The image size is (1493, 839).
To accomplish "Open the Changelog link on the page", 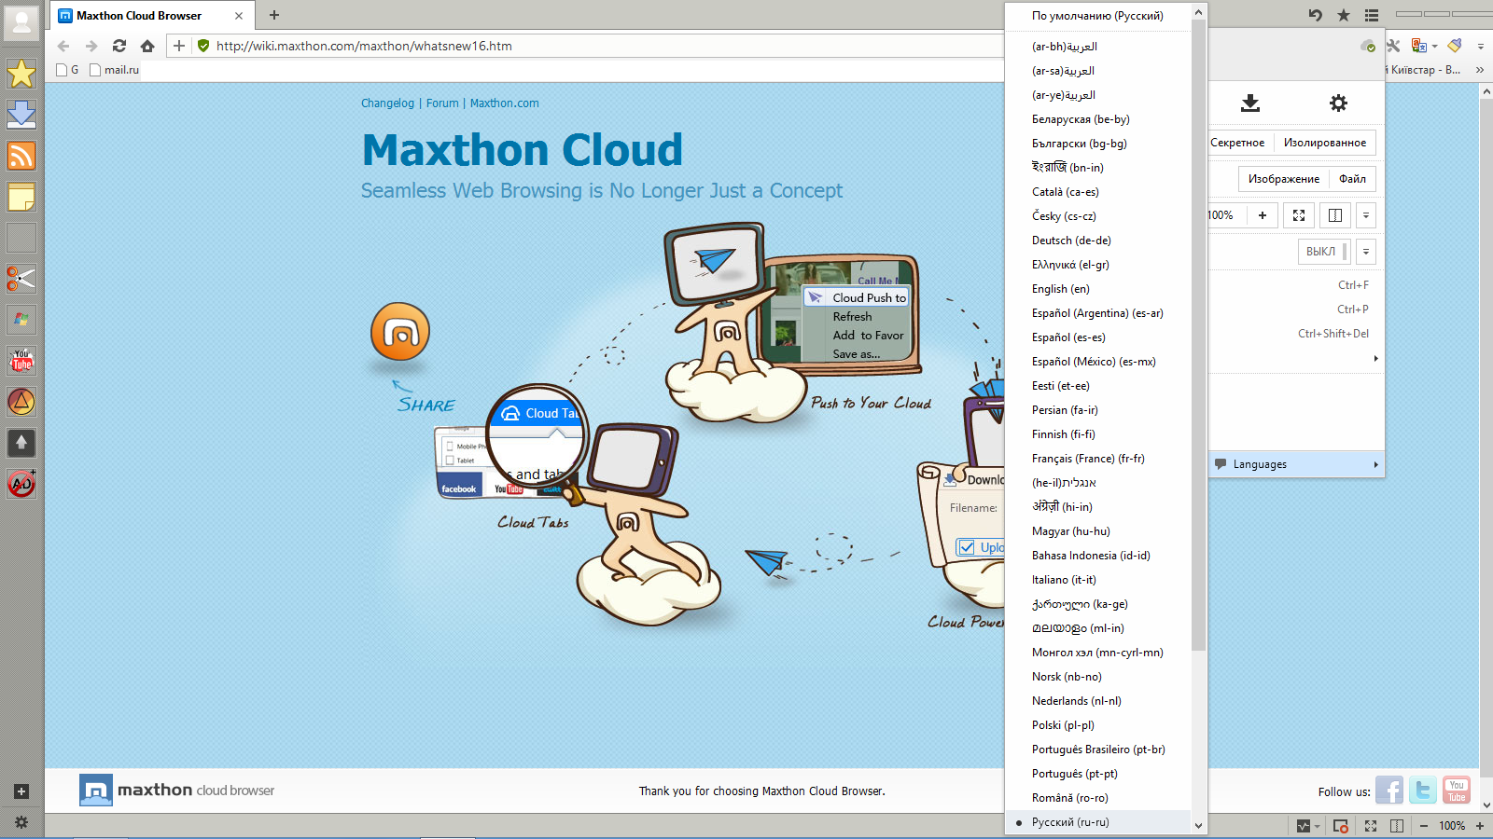I will click(x=387, y=103).
